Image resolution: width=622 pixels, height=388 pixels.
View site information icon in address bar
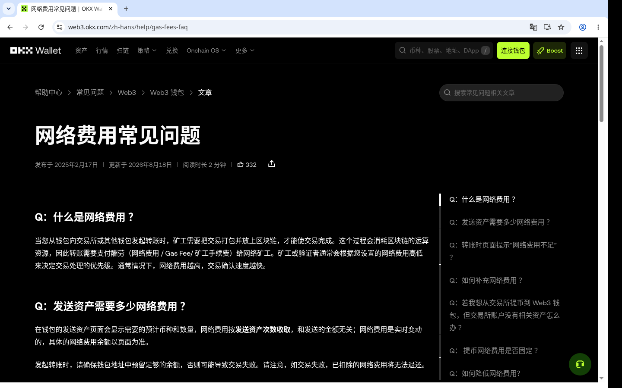point(60,27)
